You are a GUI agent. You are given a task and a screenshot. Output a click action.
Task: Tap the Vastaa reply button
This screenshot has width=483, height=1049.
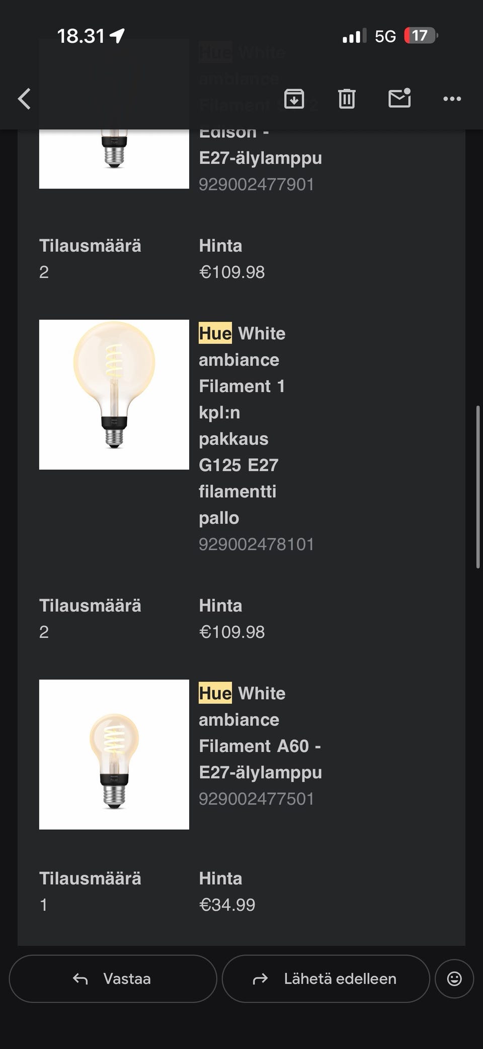pos(113,979)
